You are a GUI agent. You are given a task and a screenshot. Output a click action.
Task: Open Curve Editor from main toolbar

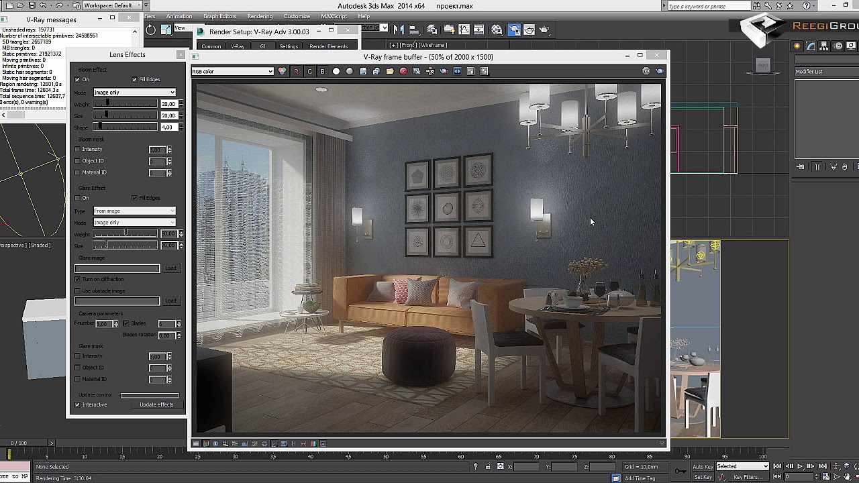pos(464,30)
